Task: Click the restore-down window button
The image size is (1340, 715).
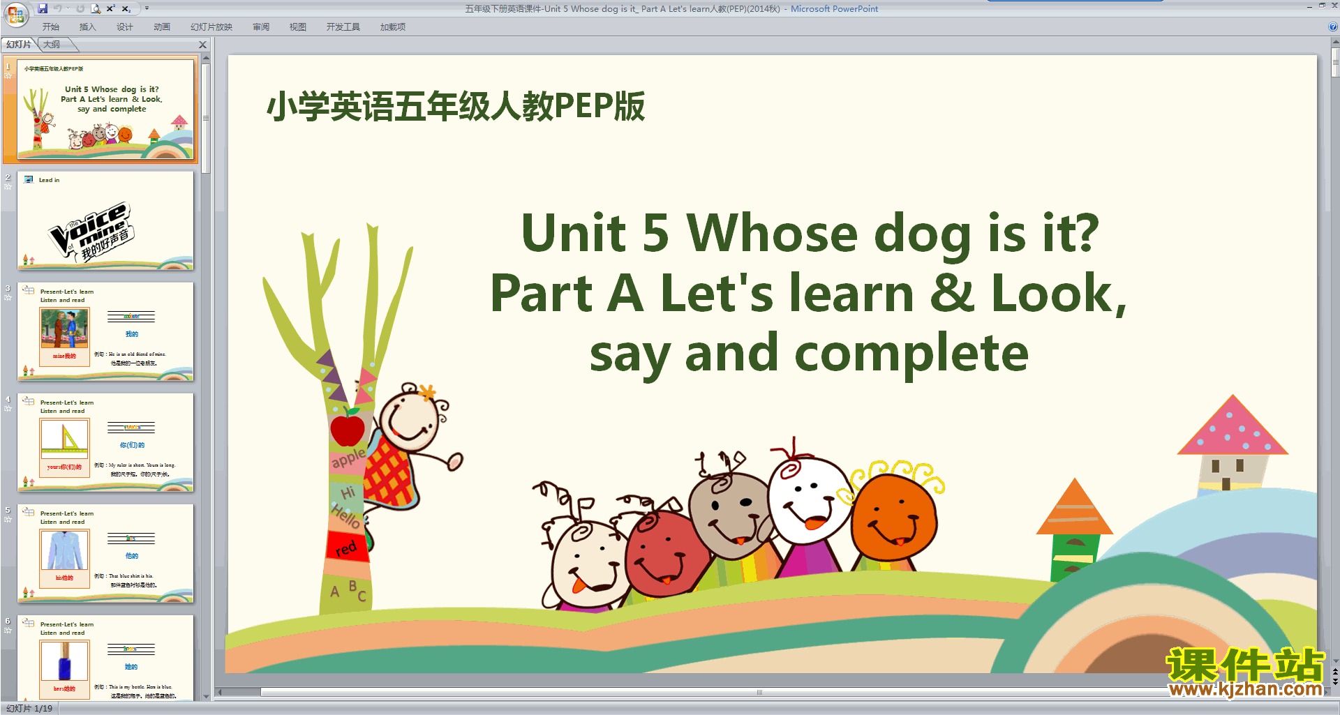Action: (1322, 6)
